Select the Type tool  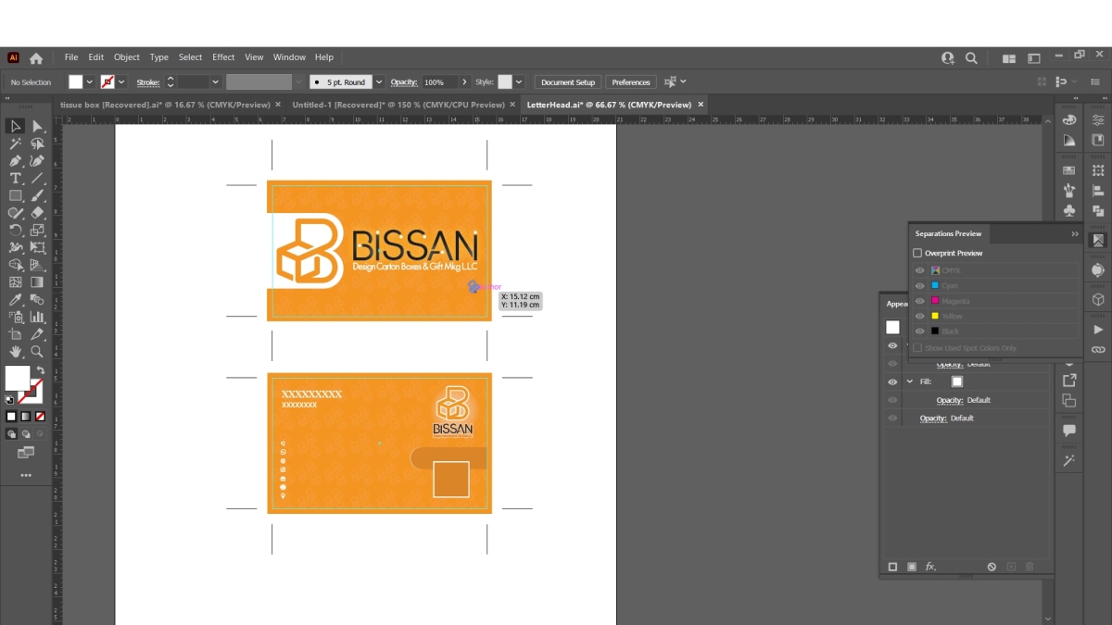click(16, 178)
